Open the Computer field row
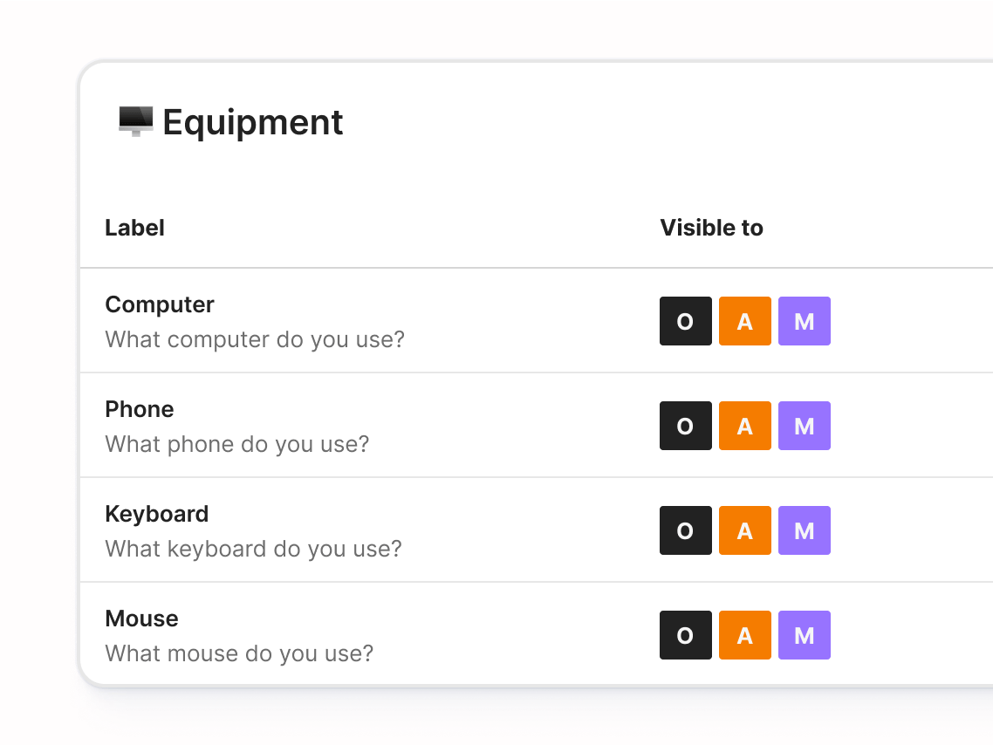The width and height of the screenshot is (993, 745). click(x=160, y=304)
